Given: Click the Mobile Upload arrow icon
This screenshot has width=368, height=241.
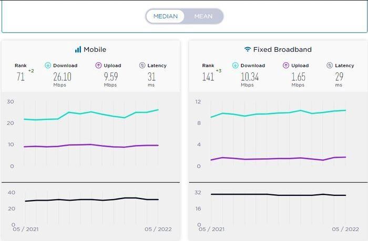Looking at the screenshot, I should tap(98, 65).
